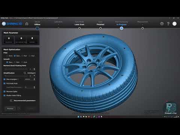Go to the home screen icon
Viewport: 180px width, 135px height.
click(x=27, y=24)
